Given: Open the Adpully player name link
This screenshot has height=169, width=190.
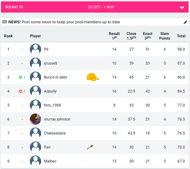Looking at the screenshot, I should (x=50, y=91).
